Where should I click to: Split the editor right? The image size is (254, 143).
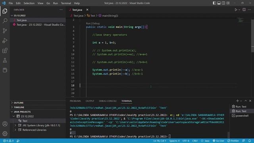tap(244, 10)
